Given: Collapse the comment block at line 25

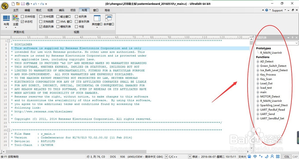Looking at the screenshot, I should (9, 130).
